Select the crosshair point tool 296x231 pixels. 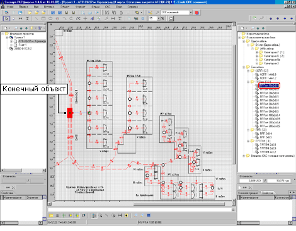(x=85, y=18)
